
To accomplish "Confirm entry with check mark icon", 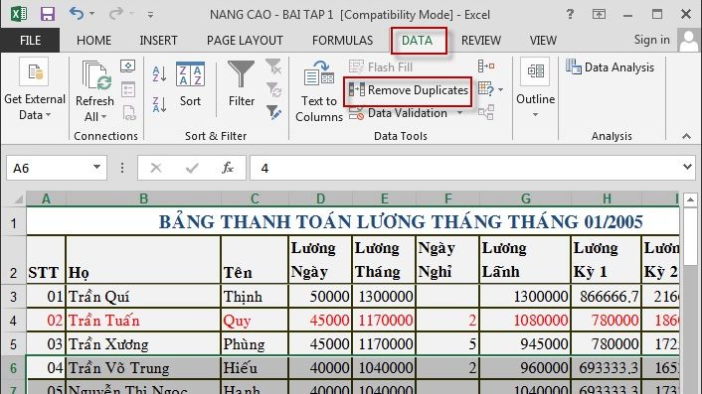I will (192, 168).
